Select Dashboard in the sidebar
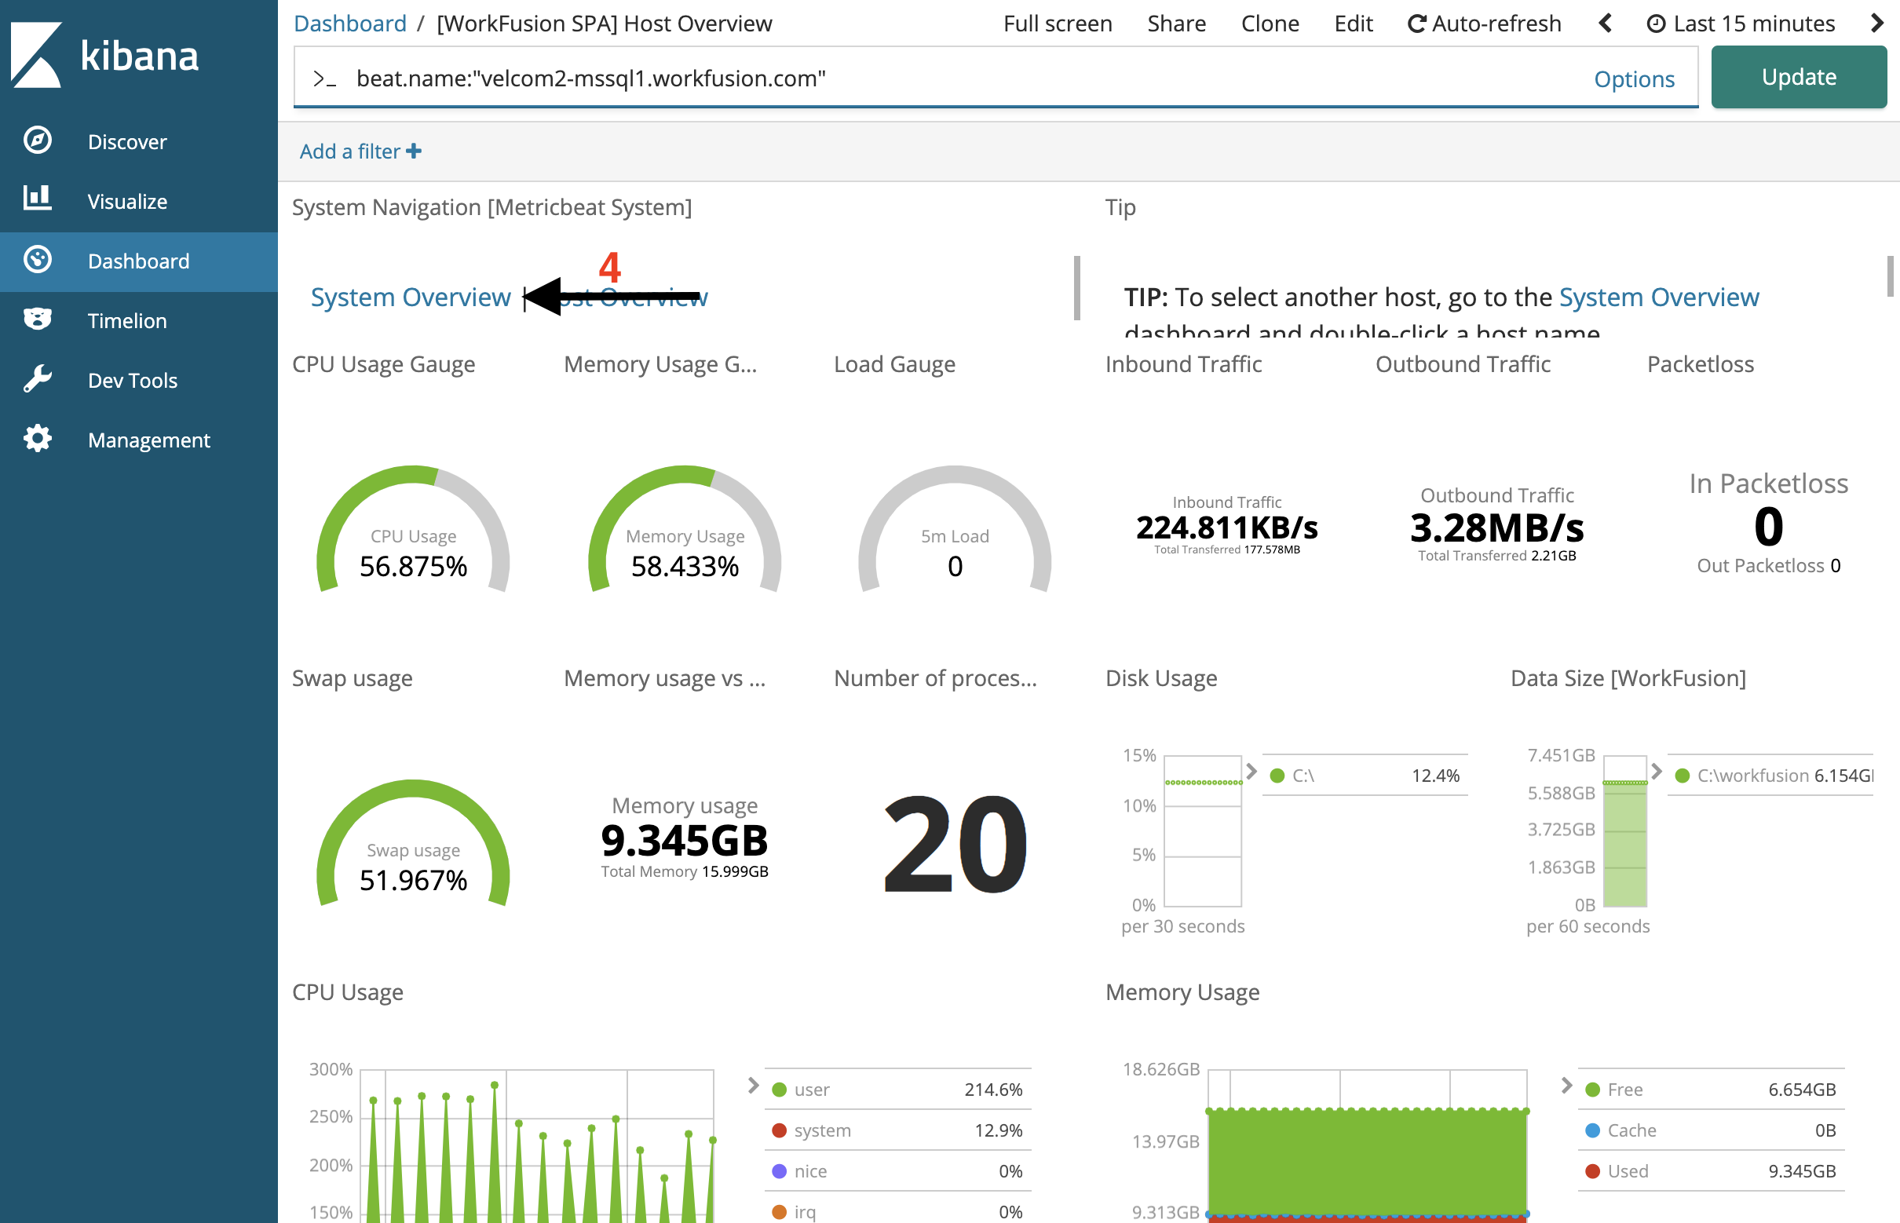Image resolution: width=1900 pixels, height=1223 pixels. coord(138,261)
